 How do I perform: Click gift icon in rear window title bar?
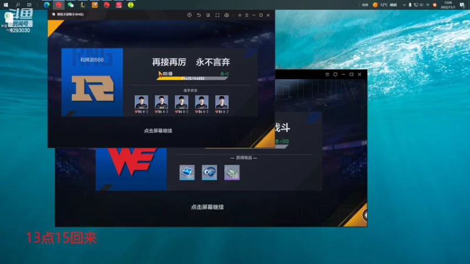pyautogui.click(x=327, y=75)
